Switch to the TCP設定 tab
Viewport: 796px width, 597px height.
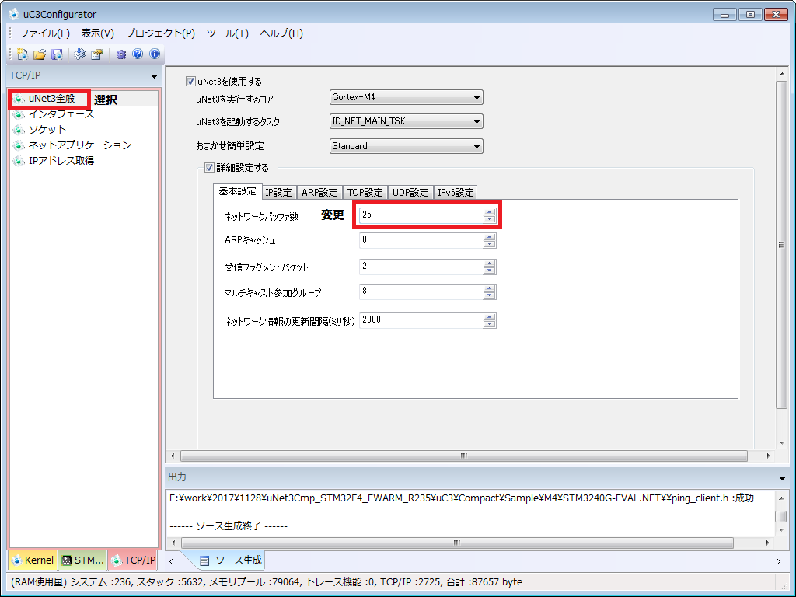click(x=365, y=193)
